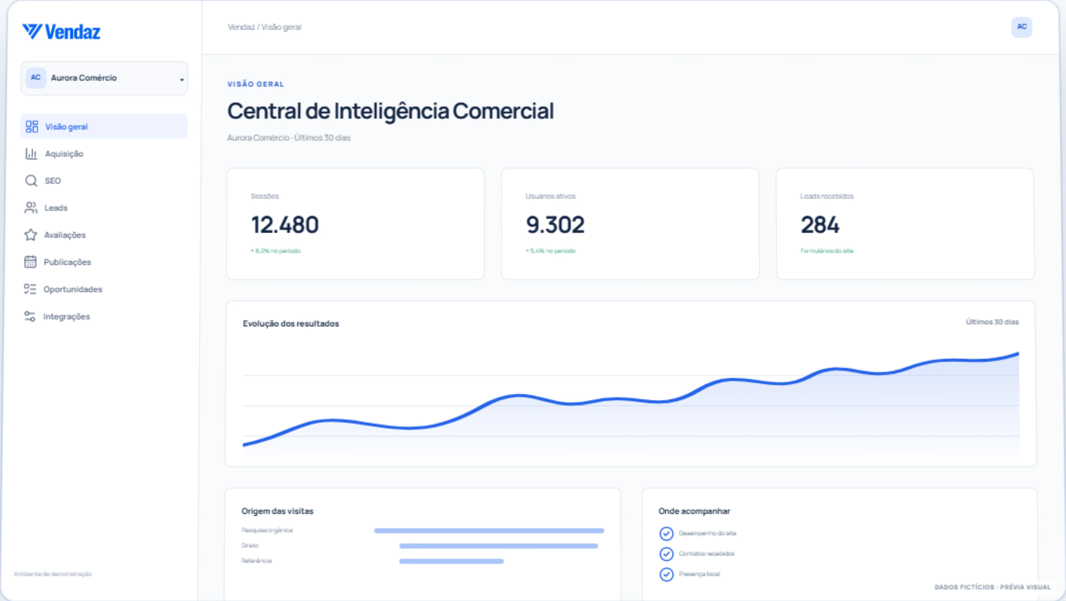The image size is (1066, 601).
Task: Click the AC avatar in account selector
Action: click(36, 77)
